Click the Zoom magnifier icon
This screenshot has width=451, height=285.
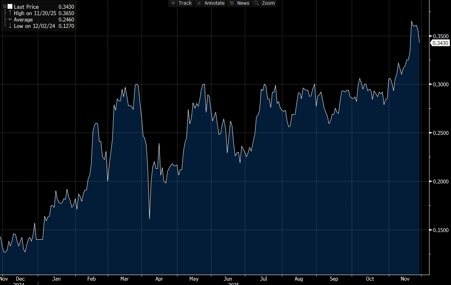click(x=256, y=3)
